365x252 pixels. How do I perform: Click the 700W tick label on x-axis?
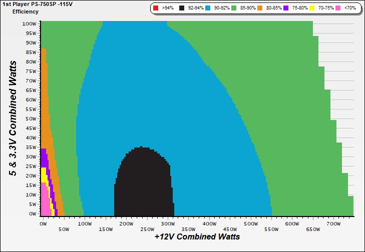click(333, 224)
